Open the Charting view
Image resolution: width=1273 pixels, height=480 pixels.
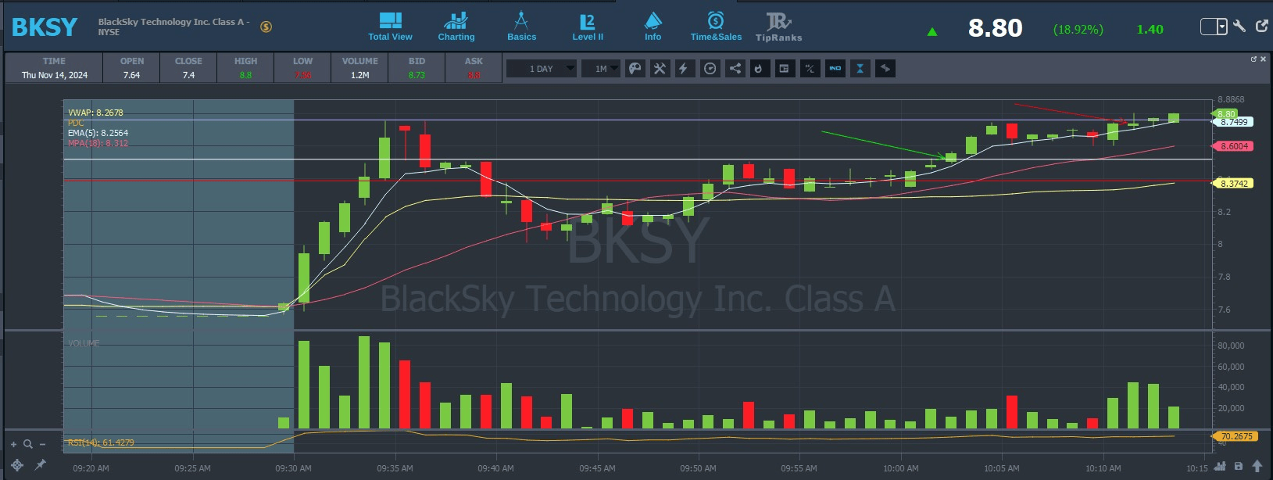click(456, 27)
